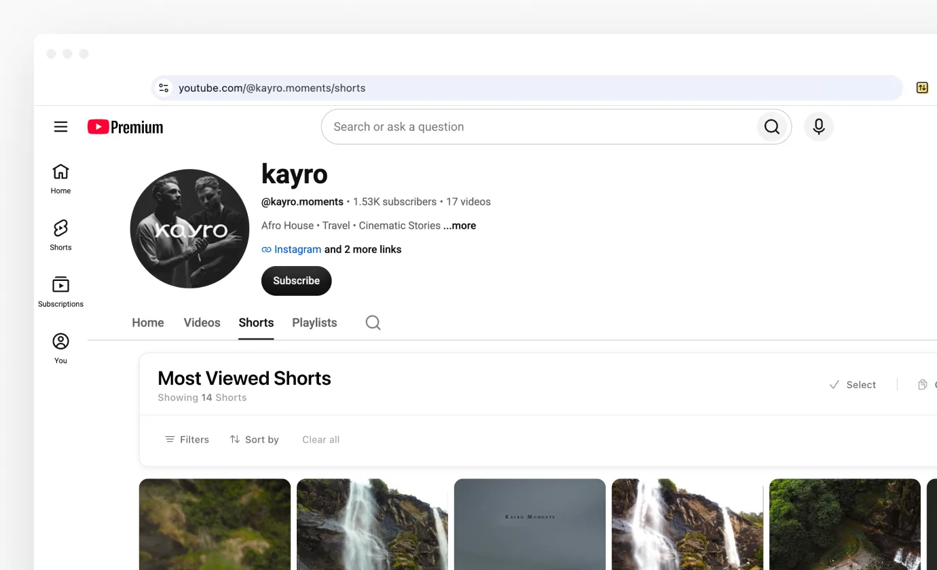The height and width of the screenshot is (570, 937).
Task: Start voice search with microphone icon
Action: click(x=819, y=127)
